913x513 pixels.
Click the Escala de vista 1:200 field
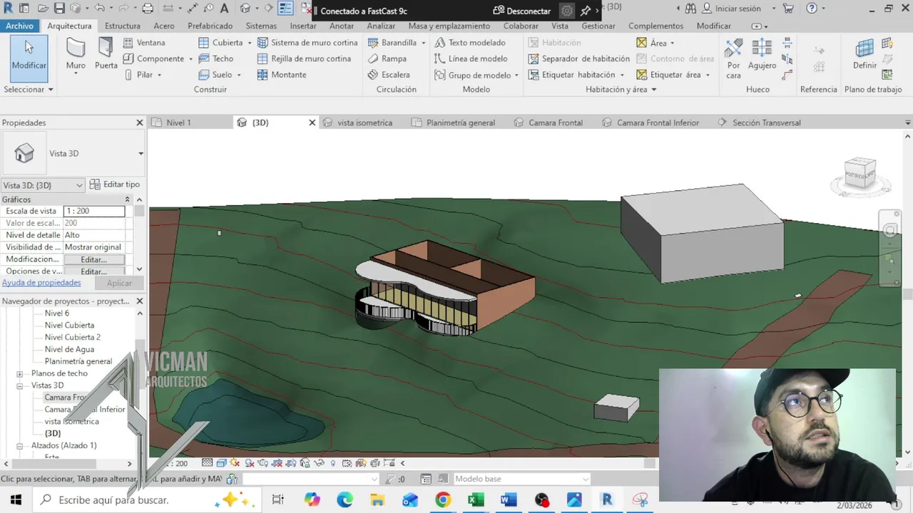[x=94, y=211]
